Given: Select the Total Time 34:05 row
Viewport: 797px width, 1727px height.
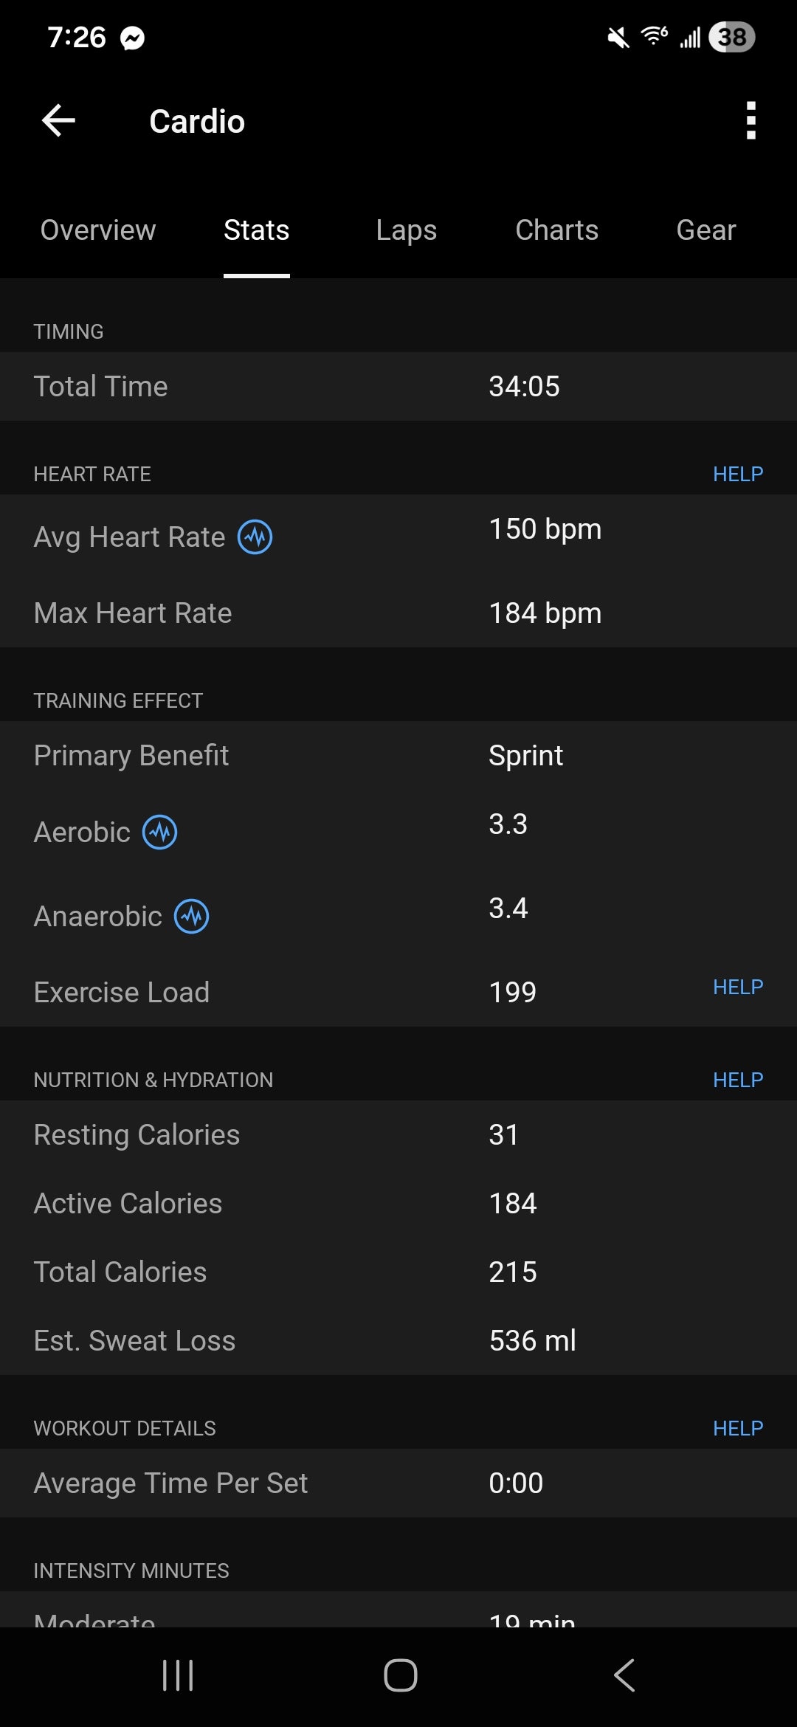Looking at the screenshot, I should (x=398, y=387).
